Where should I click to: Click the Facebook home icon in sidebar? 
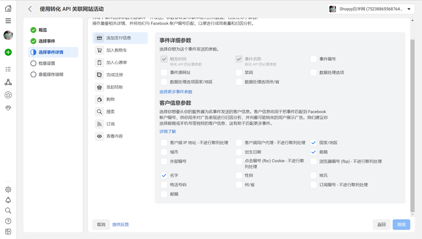(x=8, y=8)
